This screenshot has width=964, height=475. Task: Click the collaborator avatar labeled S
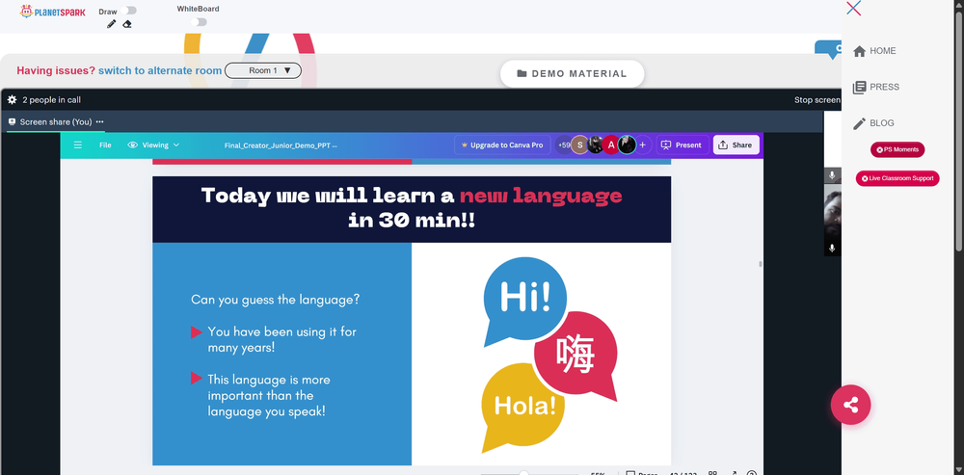coord(579,145)
